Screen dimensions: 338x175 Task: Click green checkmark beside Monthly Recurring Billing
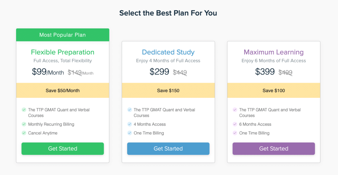pyautogui.click(x=24, y=124)
